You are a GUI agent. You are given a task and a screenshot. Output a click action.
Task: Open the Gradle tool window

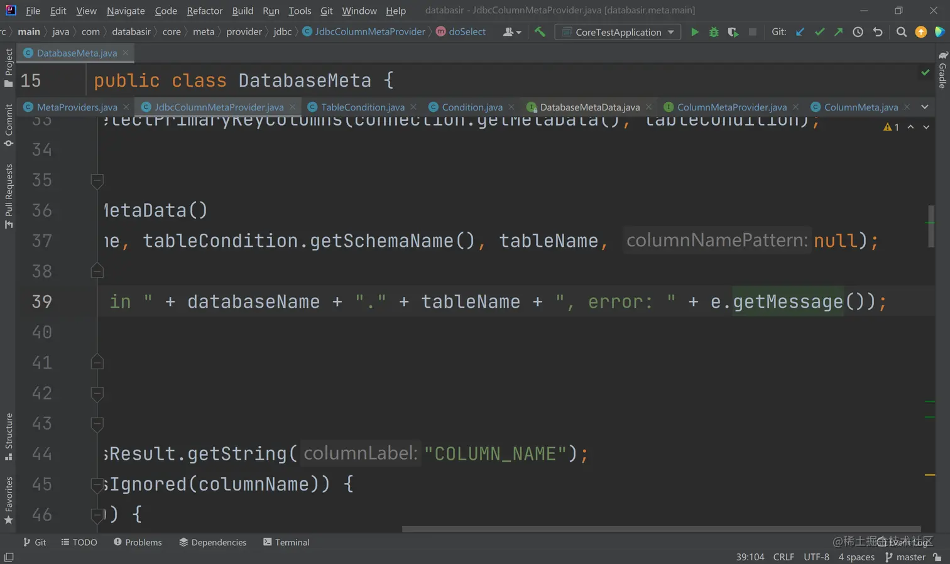point(942,70)
